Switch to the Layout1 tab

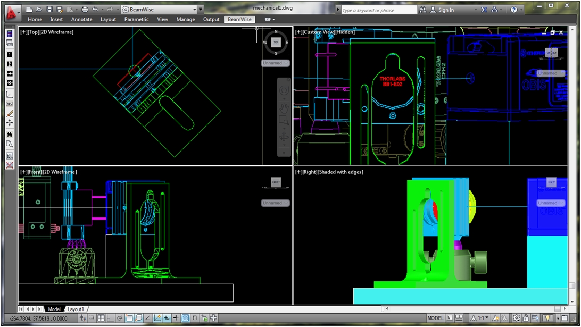(x=75, y=309)
